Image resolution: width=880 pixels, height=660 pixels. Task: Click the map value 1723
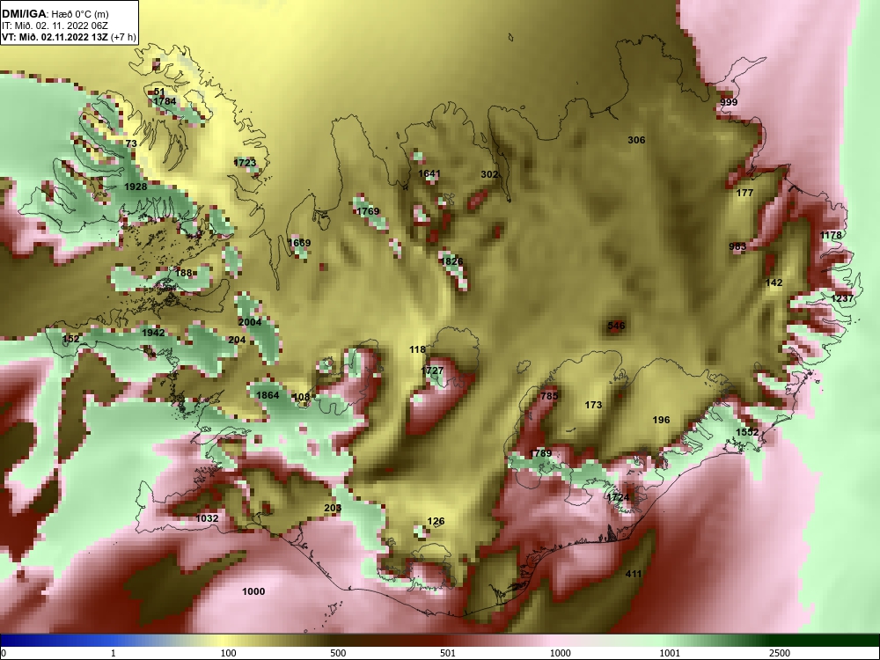[245, 163]
